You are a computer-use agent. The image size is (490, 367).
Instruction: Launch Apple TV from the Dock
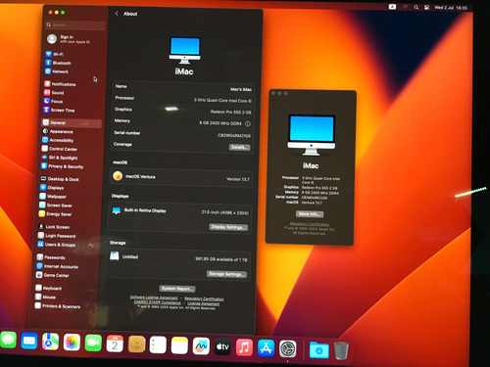(x=222, y=347)
